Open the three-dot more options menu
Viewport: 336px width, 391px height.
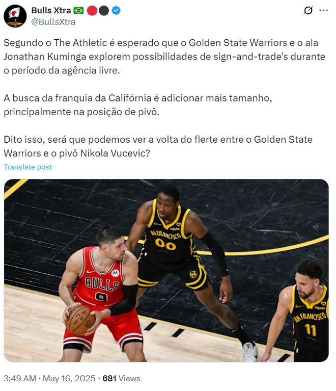pyautogui.click(x=323, y=11)
